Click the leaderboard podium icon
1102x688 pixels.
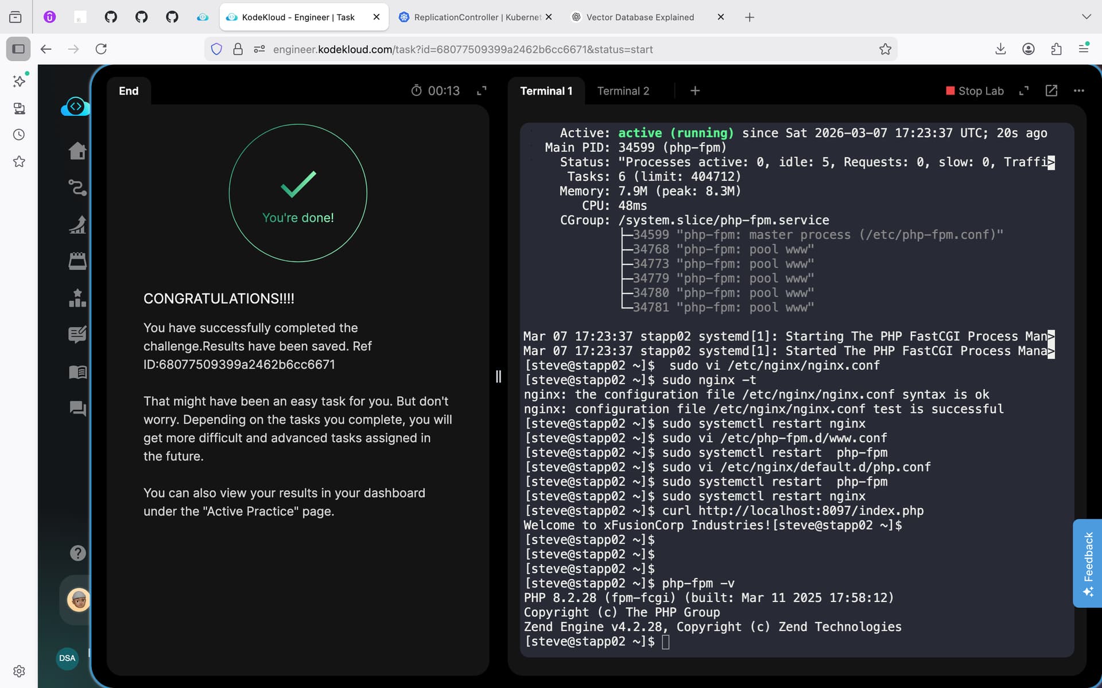[x=77, y=298]
